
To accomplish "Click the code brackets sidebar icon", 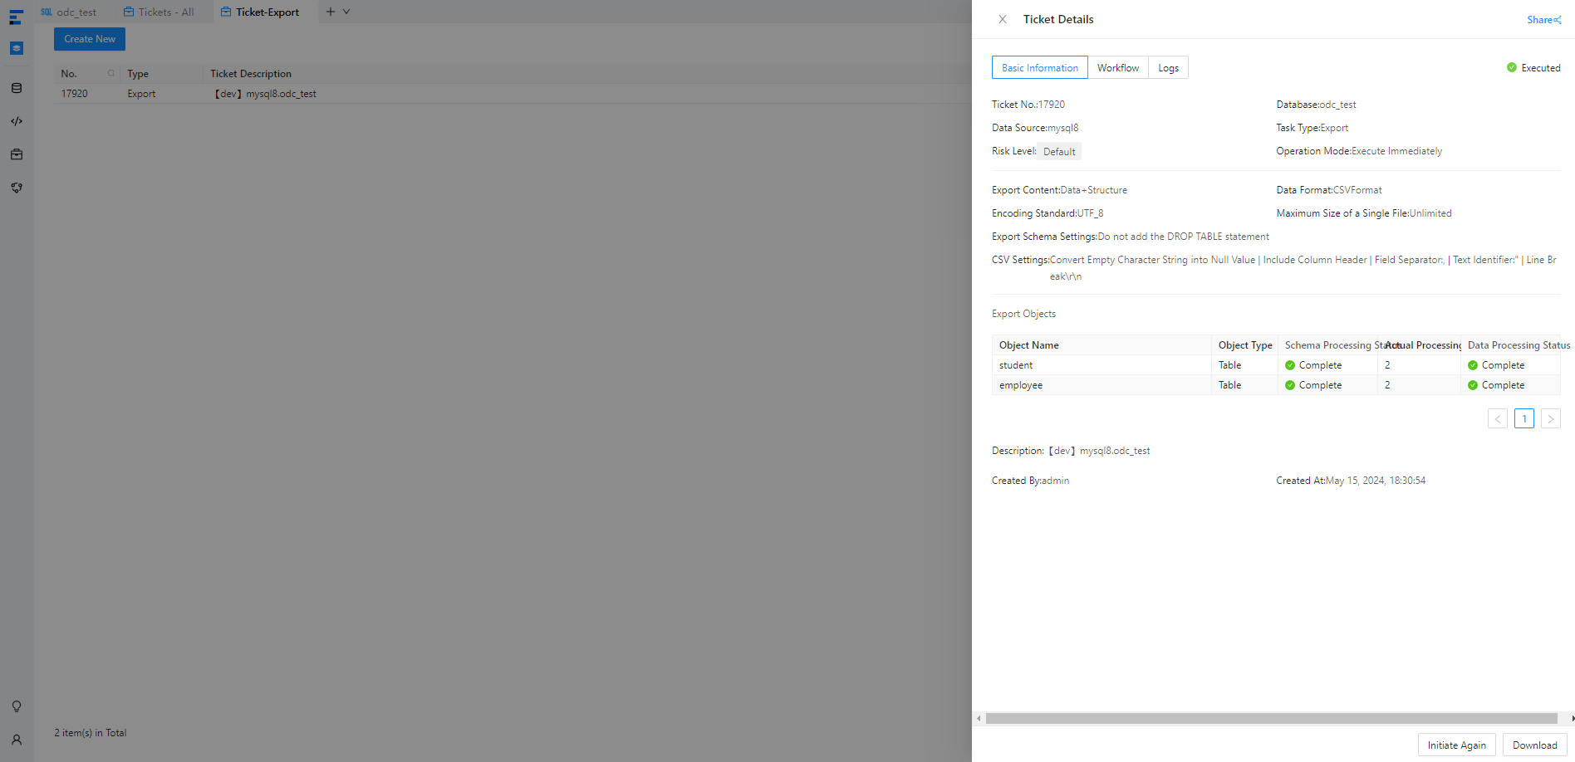I will [x=17, y=121].
